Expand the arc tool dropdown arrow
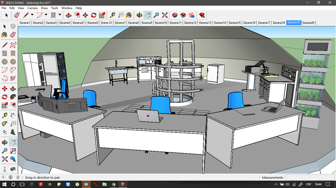 (x=46, y=15)
